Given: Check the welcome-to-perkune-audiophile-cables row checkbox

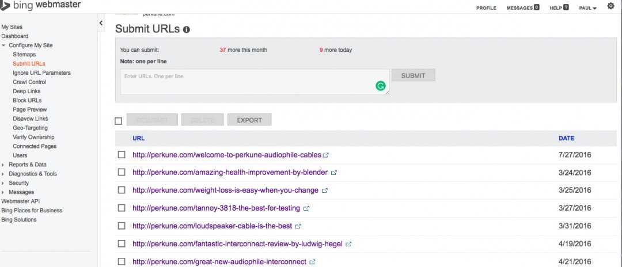Looking at the screenshot, I should (122, 154).
